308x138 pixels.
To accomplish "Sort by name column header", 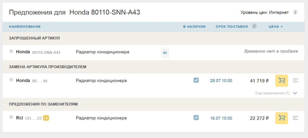I will pos(25,27).
